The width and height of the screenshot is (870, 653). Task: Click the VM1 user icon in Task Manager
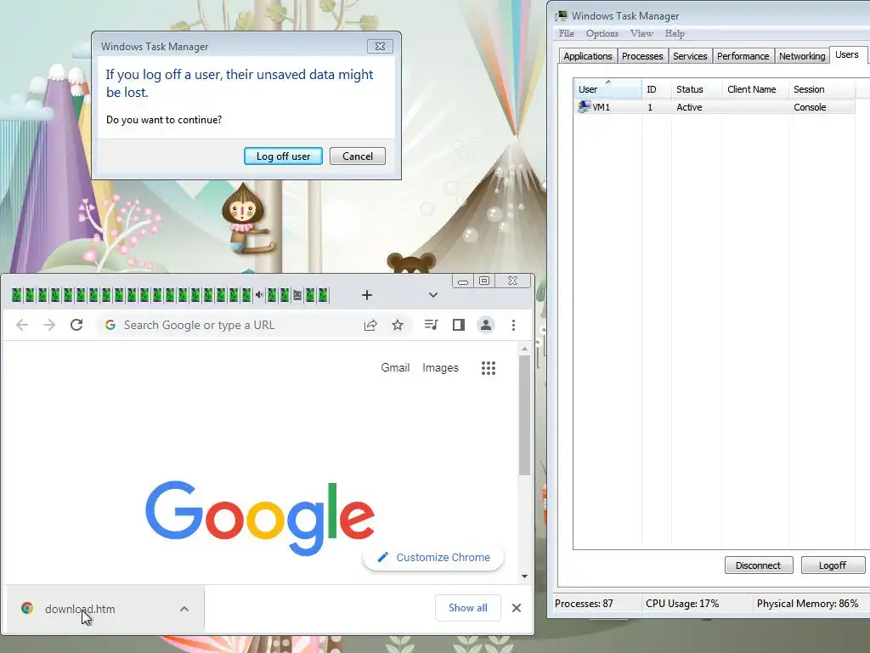tap(584, 106)
